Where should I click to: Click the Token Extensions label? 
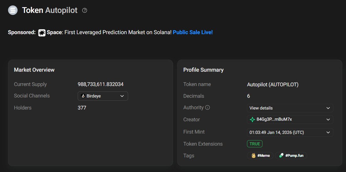tap(203, 144)
